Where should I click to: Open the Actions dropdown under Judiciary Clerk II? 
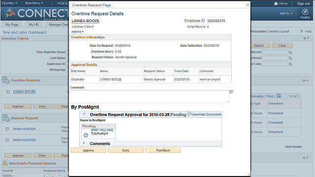[x=77, y=31]
